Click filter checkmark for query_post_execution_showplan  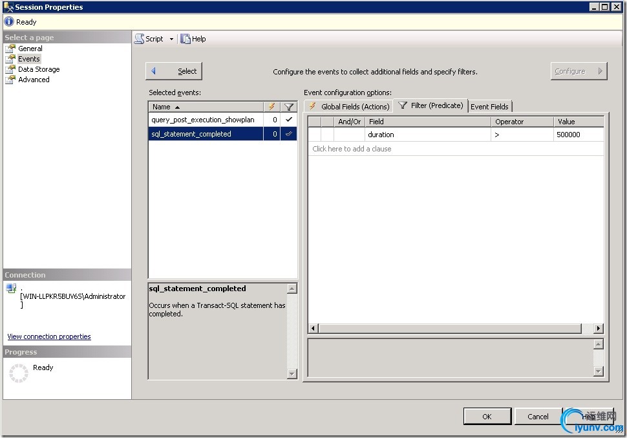coord(289,119)
